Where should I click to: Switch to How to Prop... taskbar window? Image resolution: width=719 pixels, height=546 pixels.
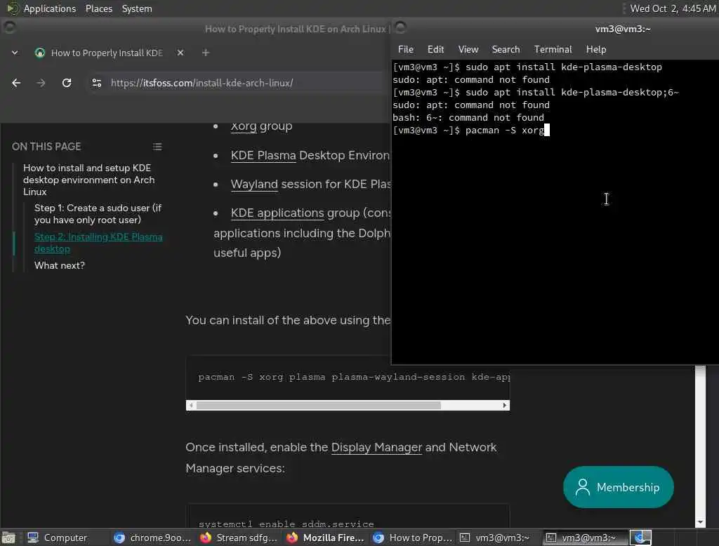click(411, 538)
